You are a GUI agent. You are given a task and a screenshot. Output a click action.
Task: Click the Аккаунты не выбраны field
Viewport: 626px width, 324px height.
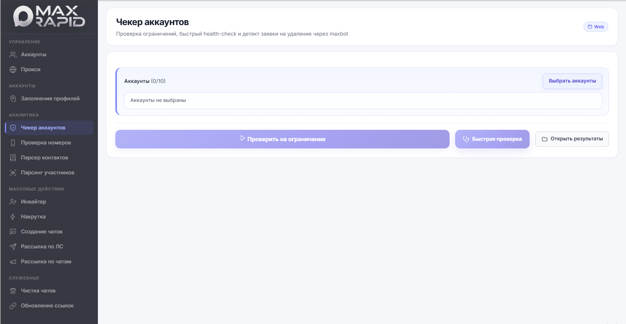pos(363,101)
